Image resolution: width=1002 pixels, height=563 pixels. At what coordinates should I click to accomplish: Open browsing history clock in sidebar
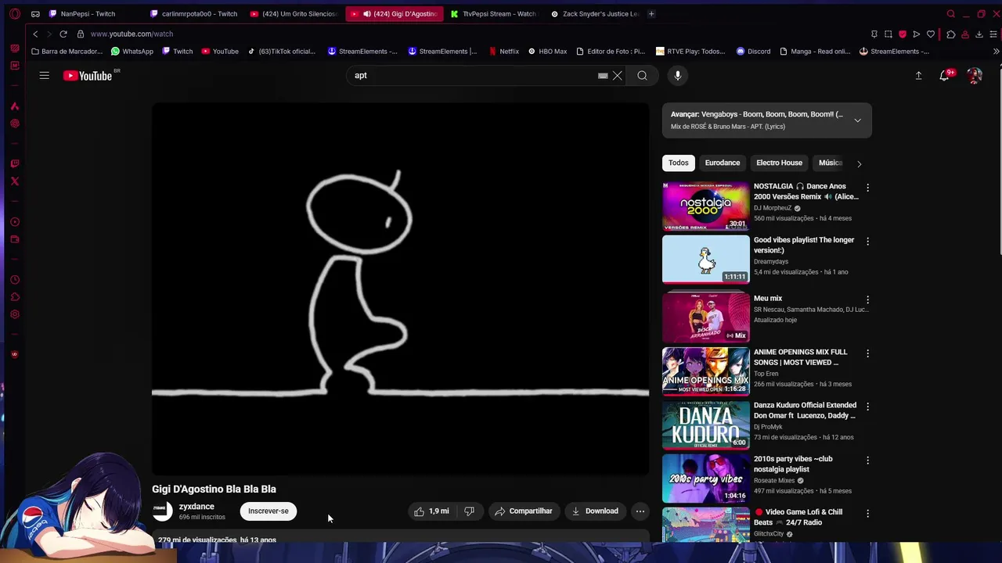tap(15, 280)
